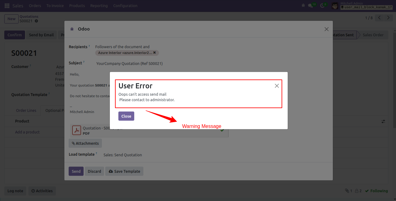Image resolution: width=396 pixels, height=201 pixels.
Task: Click the Quotations breadcrumb link
Action: click(x=29, y=16)
